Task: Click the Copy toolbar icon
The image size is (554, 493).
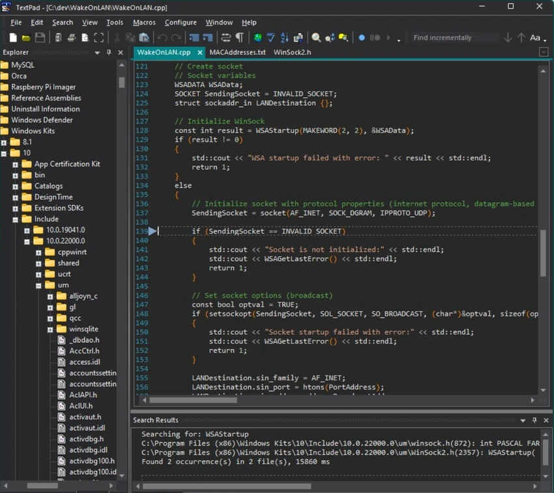Action: coord(130,37)
